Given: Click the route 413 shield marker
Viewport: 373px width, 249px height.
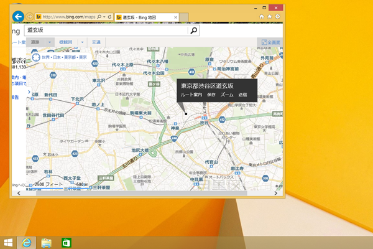Looking at the screenshot, I should pos(191,72).
